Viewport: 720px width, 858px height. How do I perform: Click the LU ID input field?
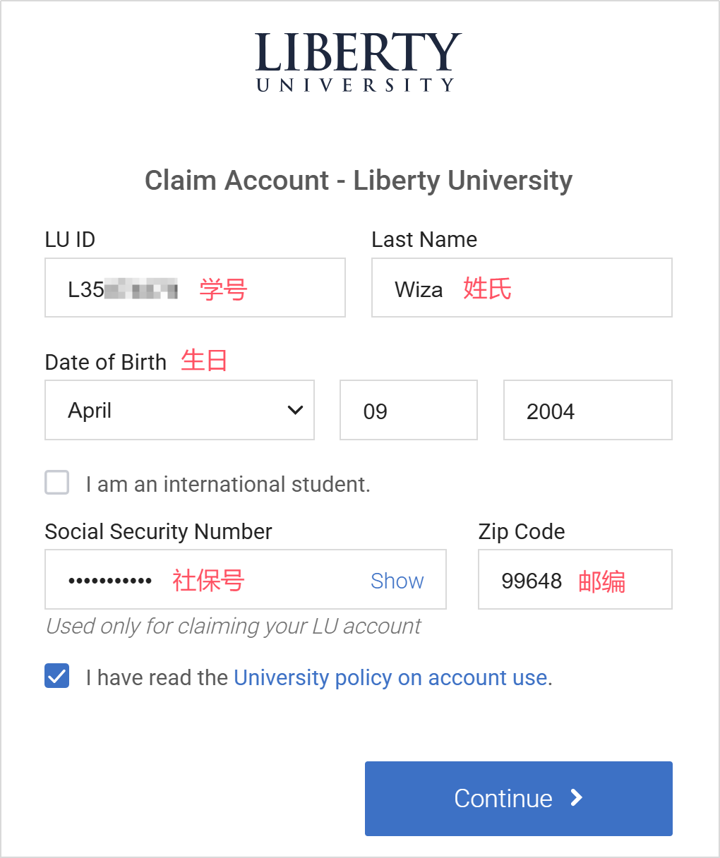(194, 288)
